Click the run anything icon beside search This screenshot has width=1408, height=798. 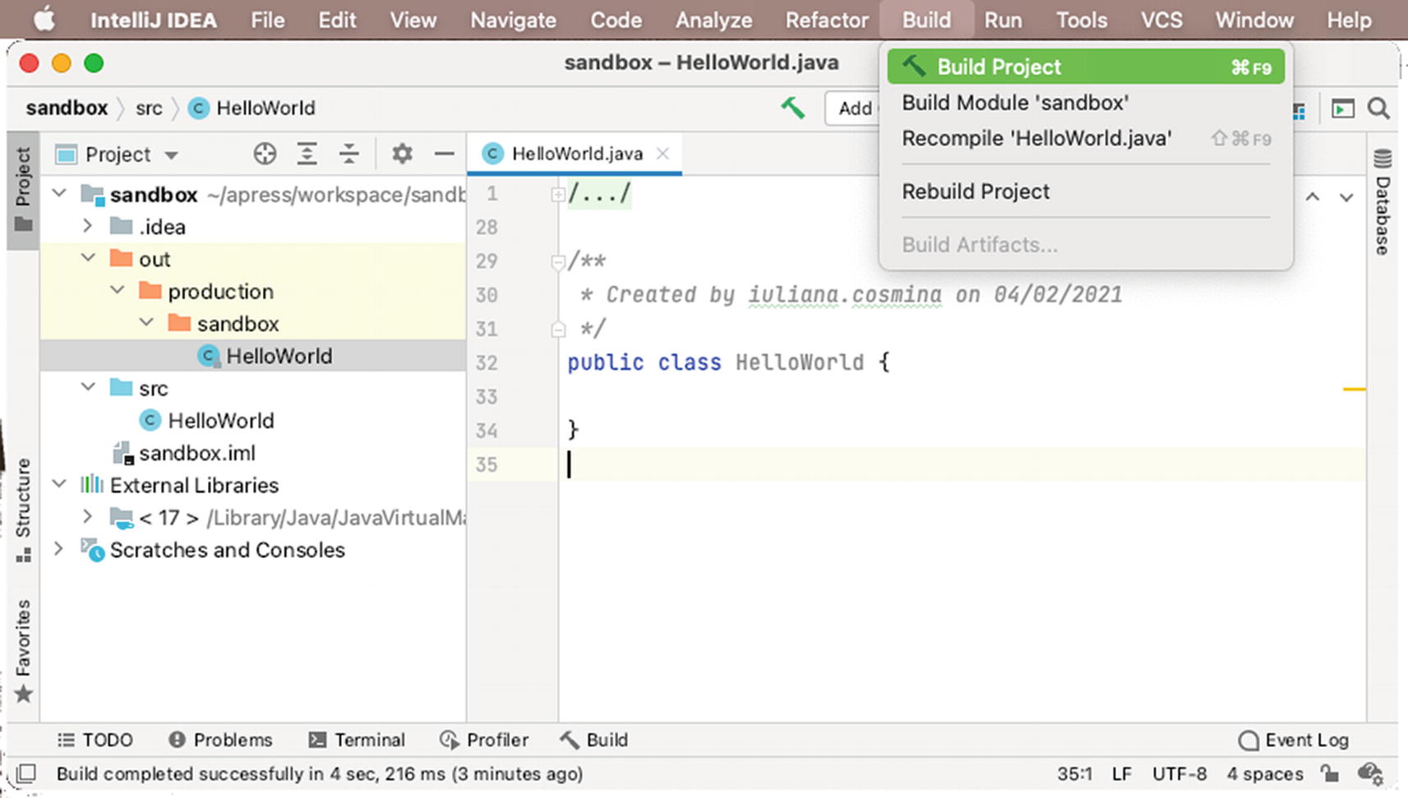click(1342, 108)
